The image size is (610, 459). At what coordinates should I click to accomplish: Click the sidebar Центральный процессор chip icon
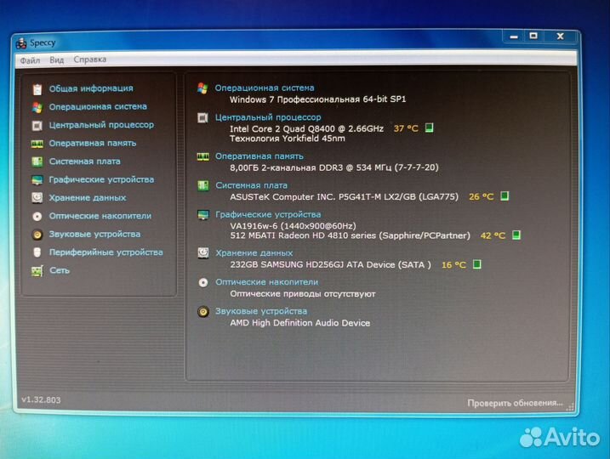coord(37,126)
